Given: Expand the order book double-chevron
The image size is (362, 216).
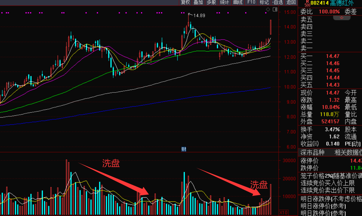Looking at the screenshot, I should (x=342, y=18).
